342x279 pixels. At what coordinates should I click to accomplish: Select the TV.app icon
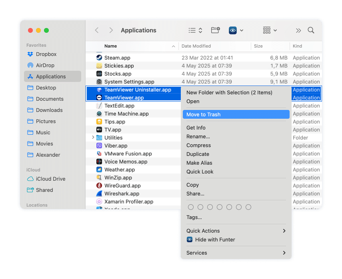click(99, 130)
